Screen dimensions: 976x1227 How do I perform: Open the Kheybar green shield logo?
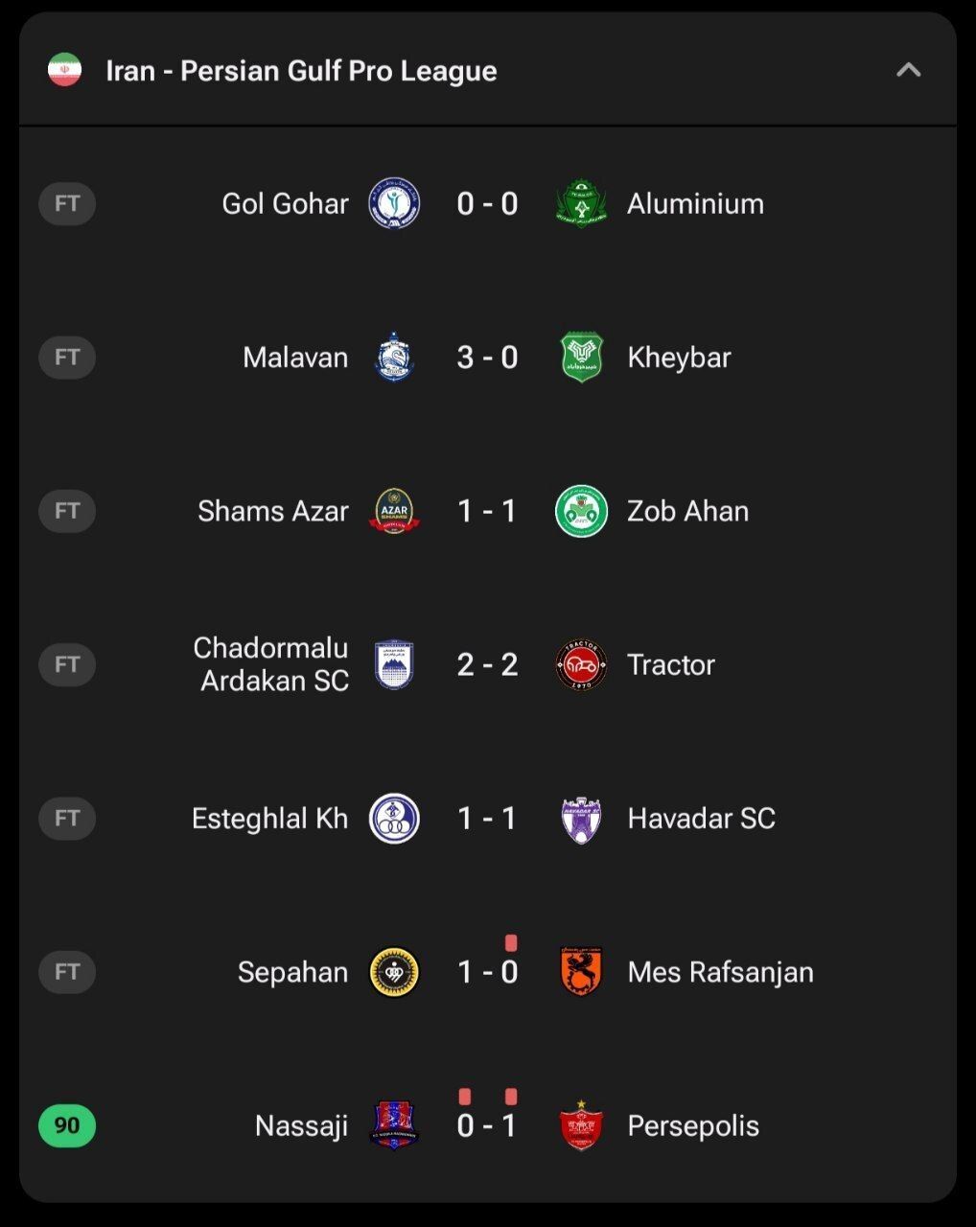point(581,358)
